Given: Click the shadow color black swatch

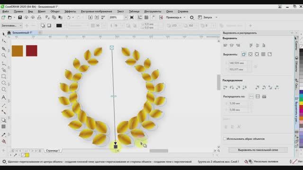Looking at the screenshot, I should click(59, 25).
